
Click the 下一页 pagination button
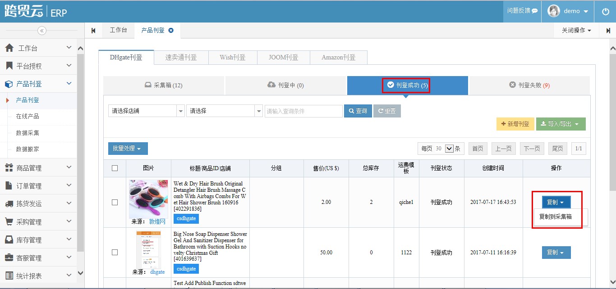[532, 149]
